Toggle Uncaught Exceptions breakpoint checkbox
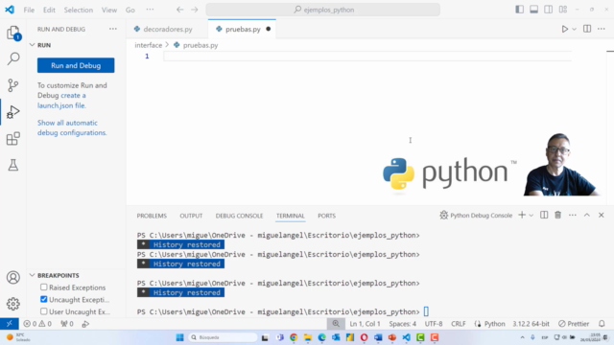614x345 pixels. click(43, 299)
